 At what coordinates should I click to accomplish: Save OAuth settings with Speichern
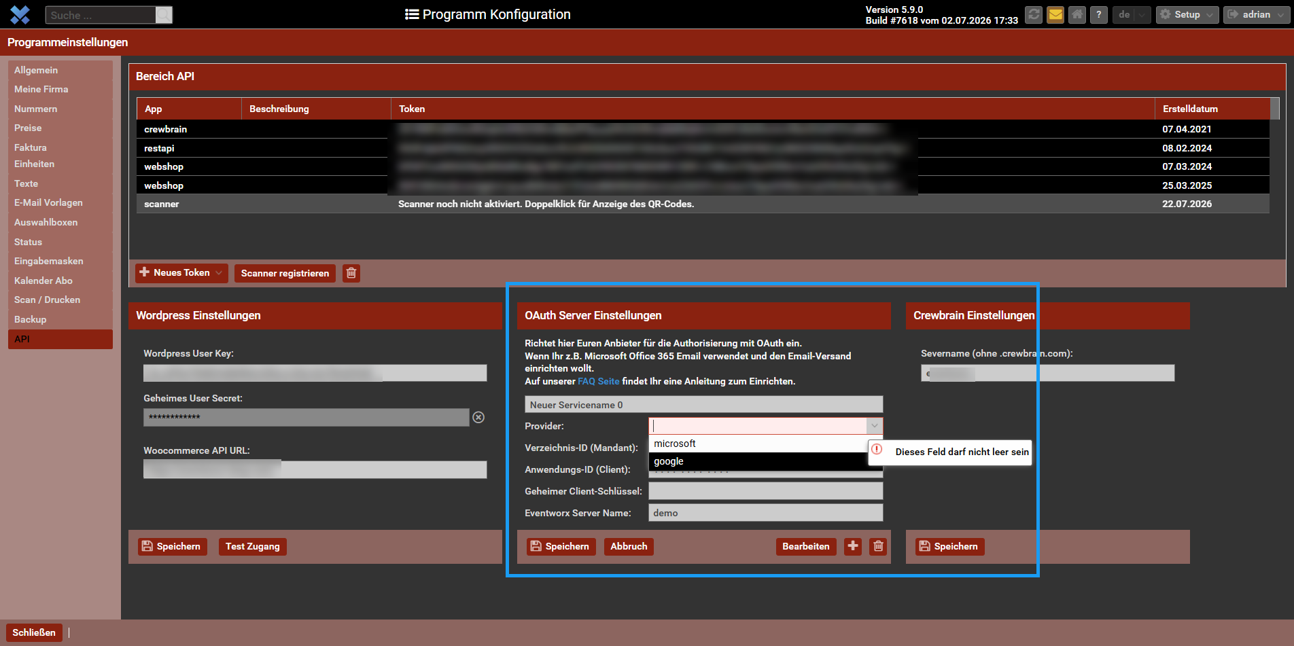click(x=561, y=546)
